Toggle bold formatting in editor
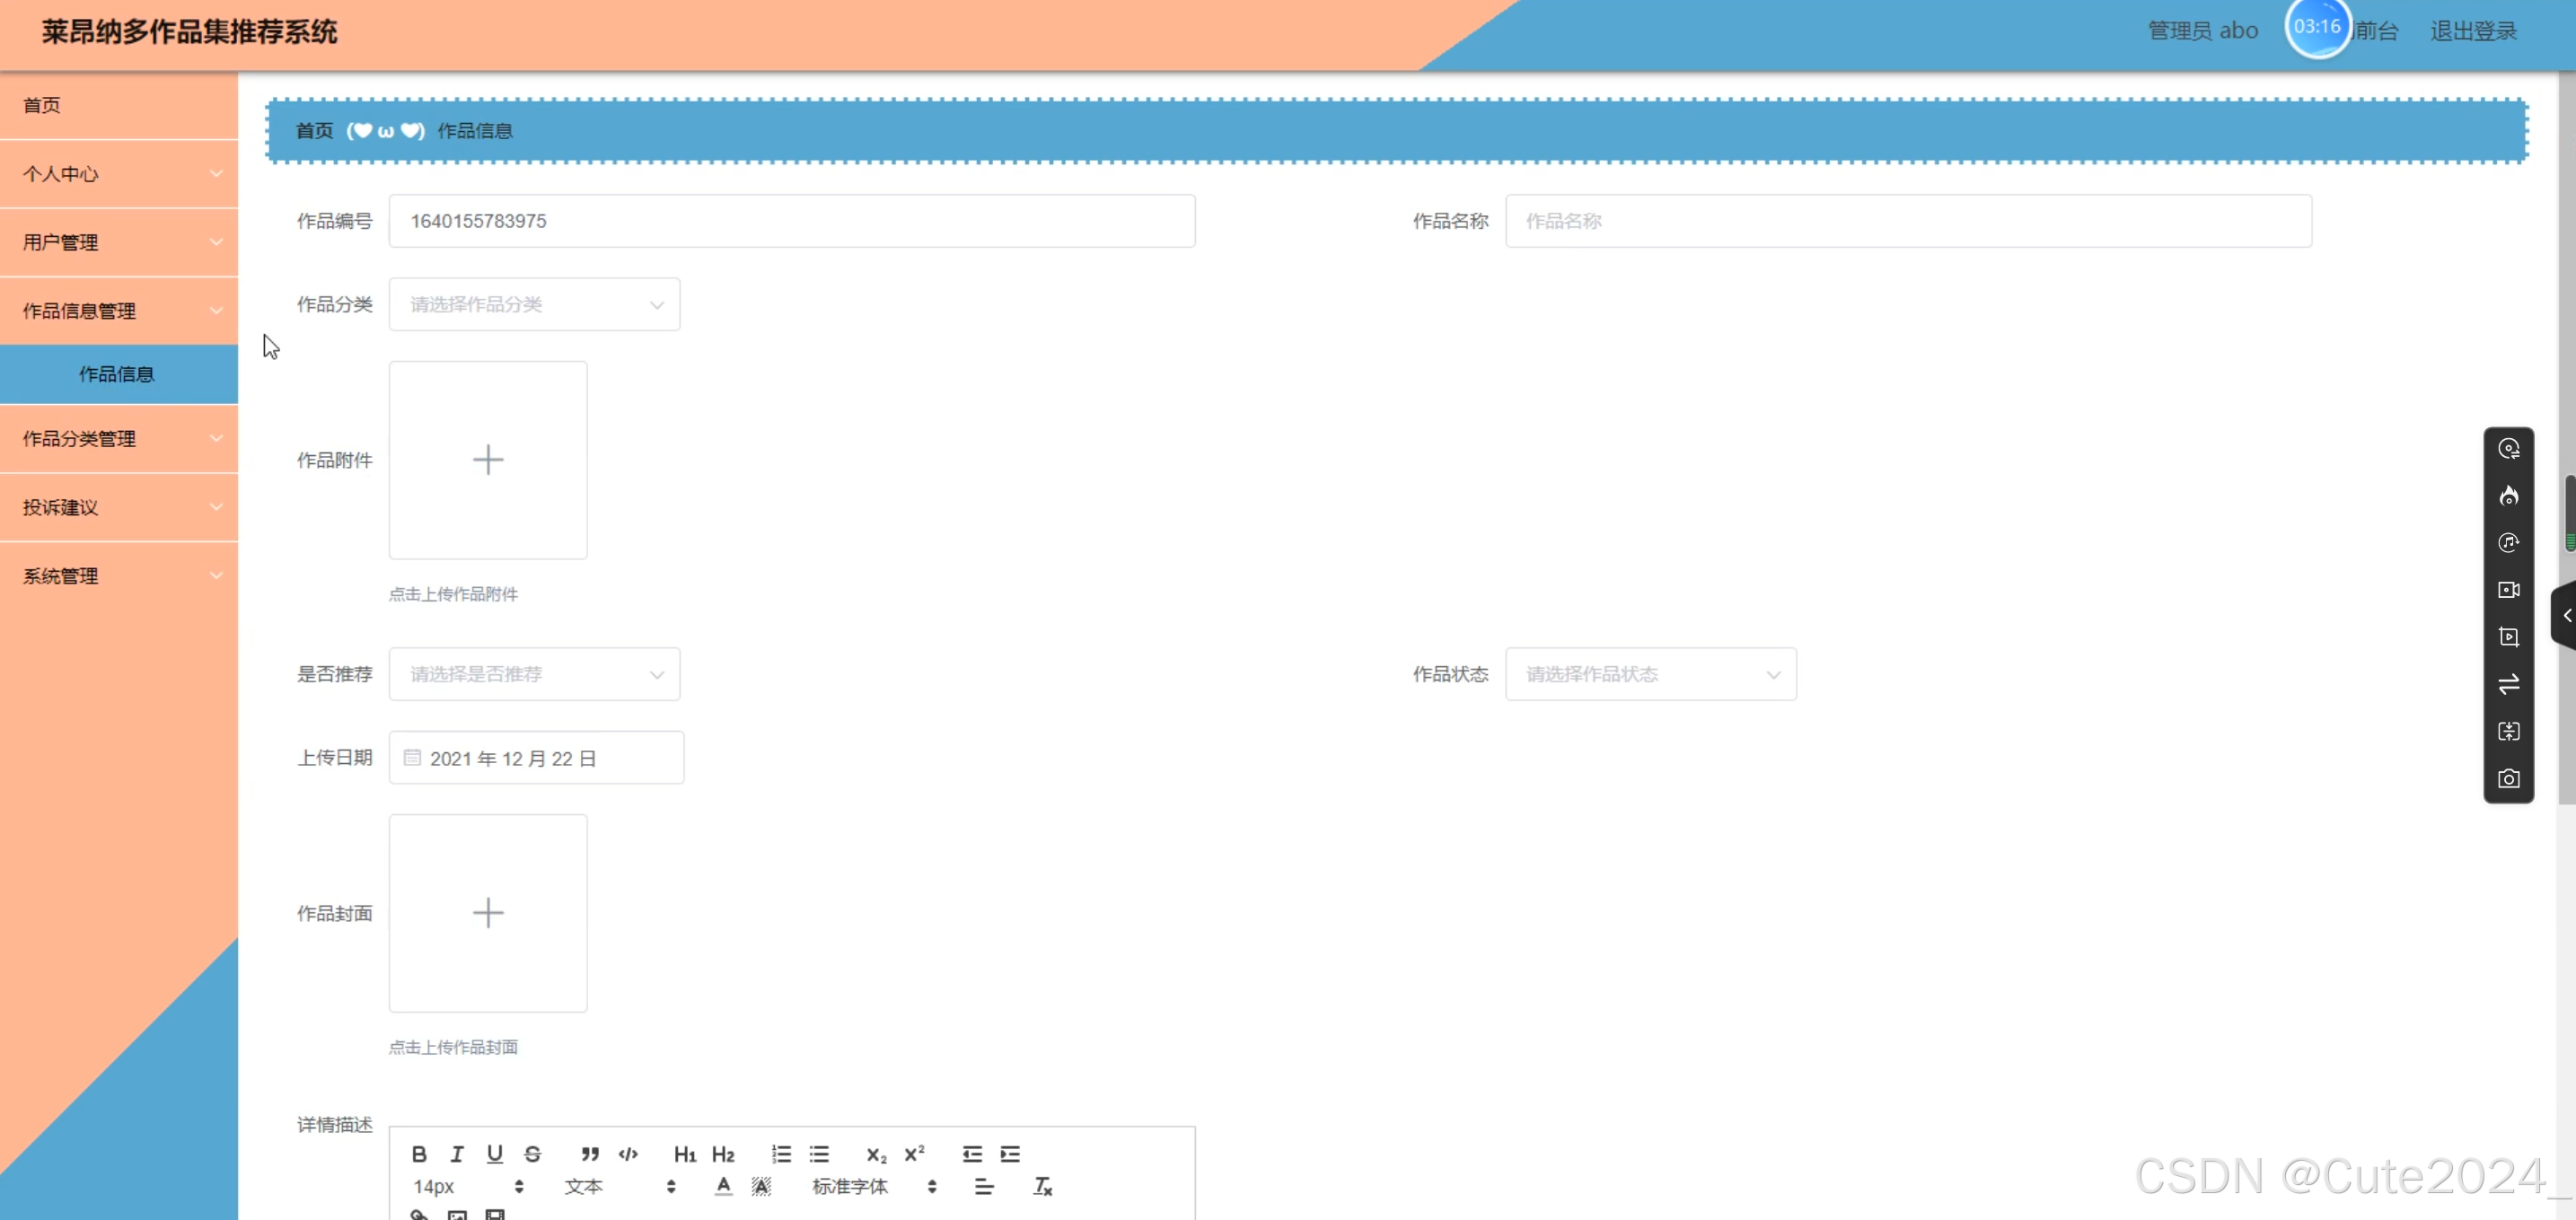The height and width of the screenshot is (1220, 2576). [x=419, y=1154]
